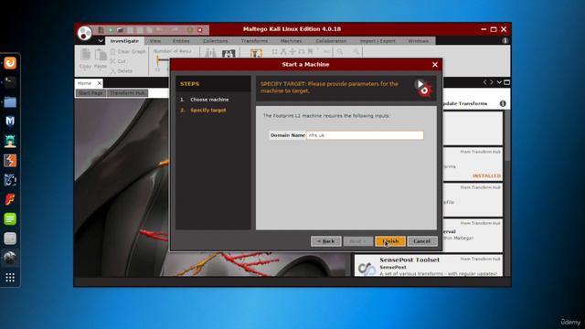The image size is (585, 329).
Task: Click the right arrow tab navigator
Action: click(x=492, y=82)
